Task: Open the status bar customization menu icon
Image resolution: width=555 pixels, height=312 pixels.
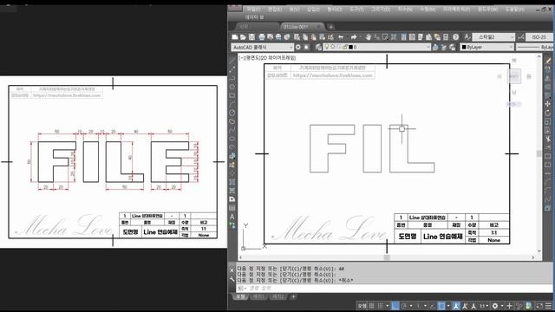Action: tap(548, 306)
